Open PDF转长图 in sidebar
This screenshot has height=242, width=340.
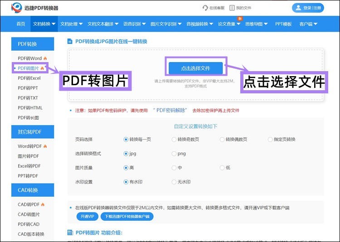coord(28,118)
